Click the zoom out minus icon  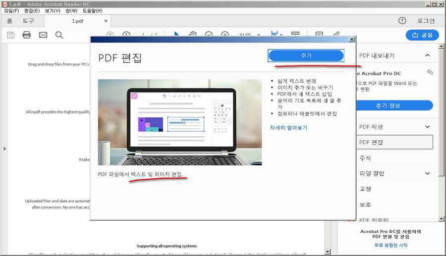click(209, 34)
